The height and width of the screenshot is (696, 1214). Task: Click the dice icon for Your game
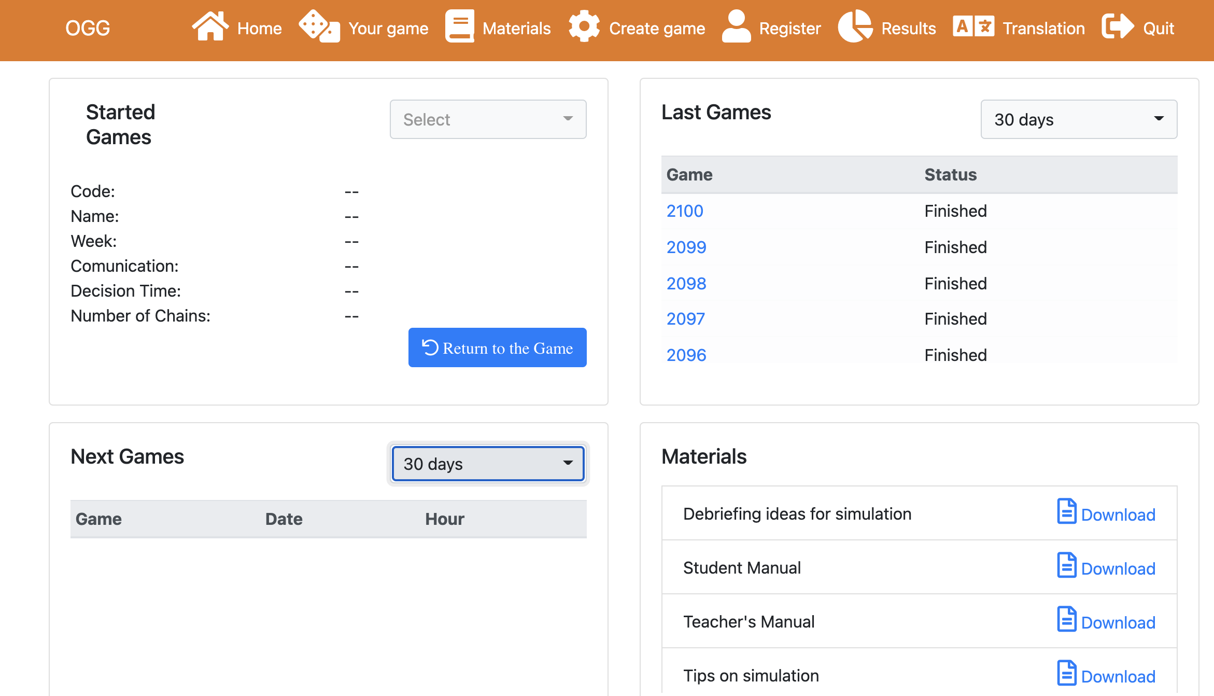(x=319, y=26)
